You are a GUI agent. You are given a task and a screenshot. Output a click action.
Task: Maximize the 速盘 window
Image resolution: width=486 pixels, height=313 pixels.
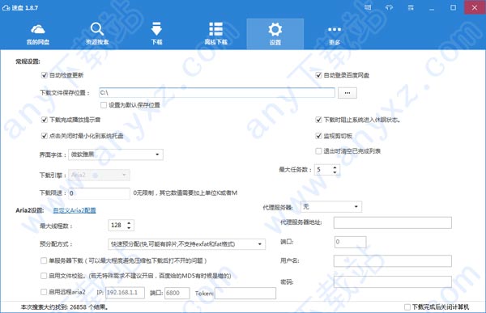point(453,7)
